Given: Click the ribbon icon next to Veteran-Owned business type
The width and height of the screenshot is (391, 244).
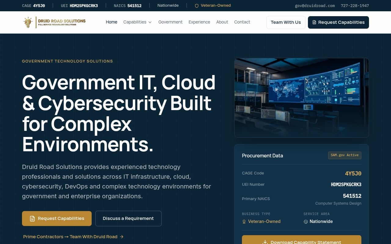Looking at the screenshot, I should point(244,222).
